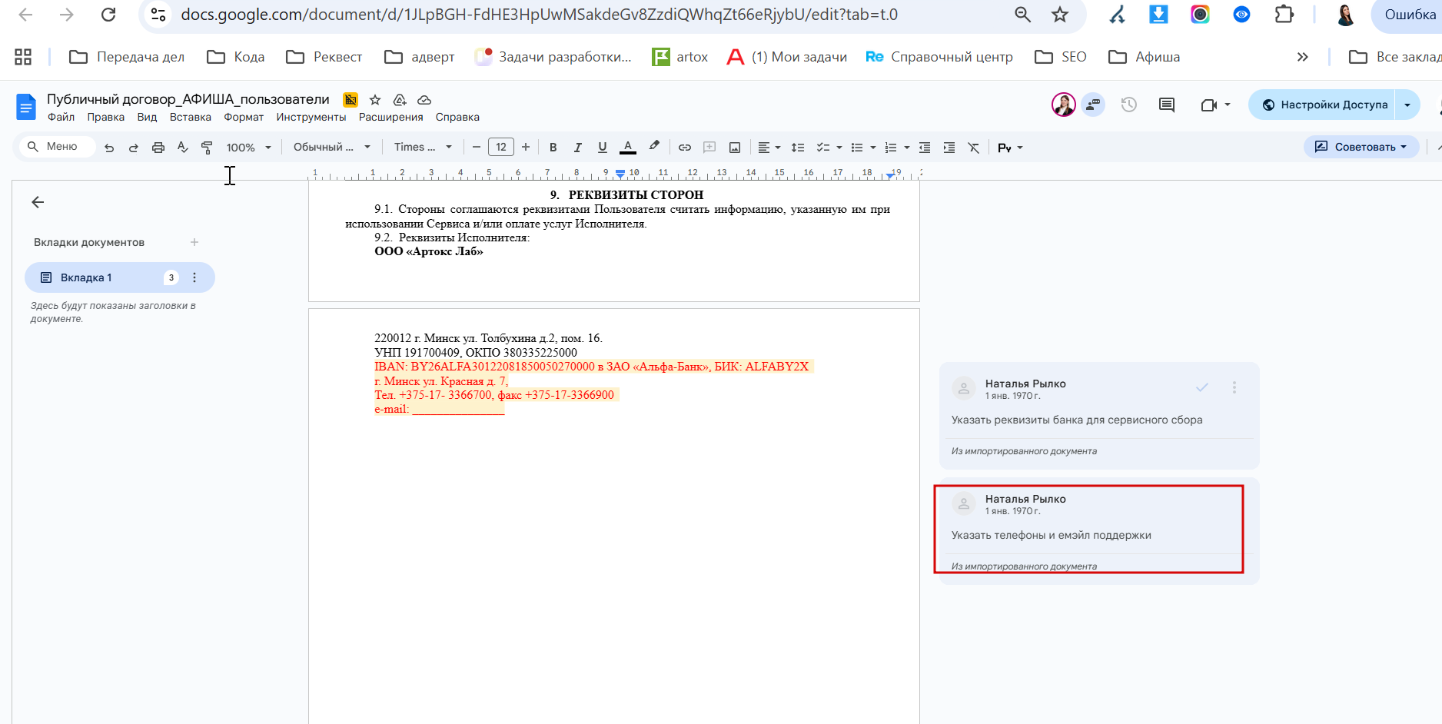Open comment 'Указать телефоны и емэйл поддержки'
Viewport: 1442px width, 724px height.
click(1099, 530)
